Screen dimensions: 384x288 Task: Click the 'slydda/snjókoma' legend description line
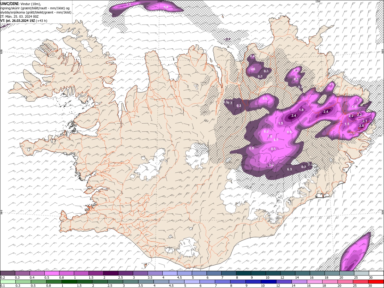tap(36, 12)
